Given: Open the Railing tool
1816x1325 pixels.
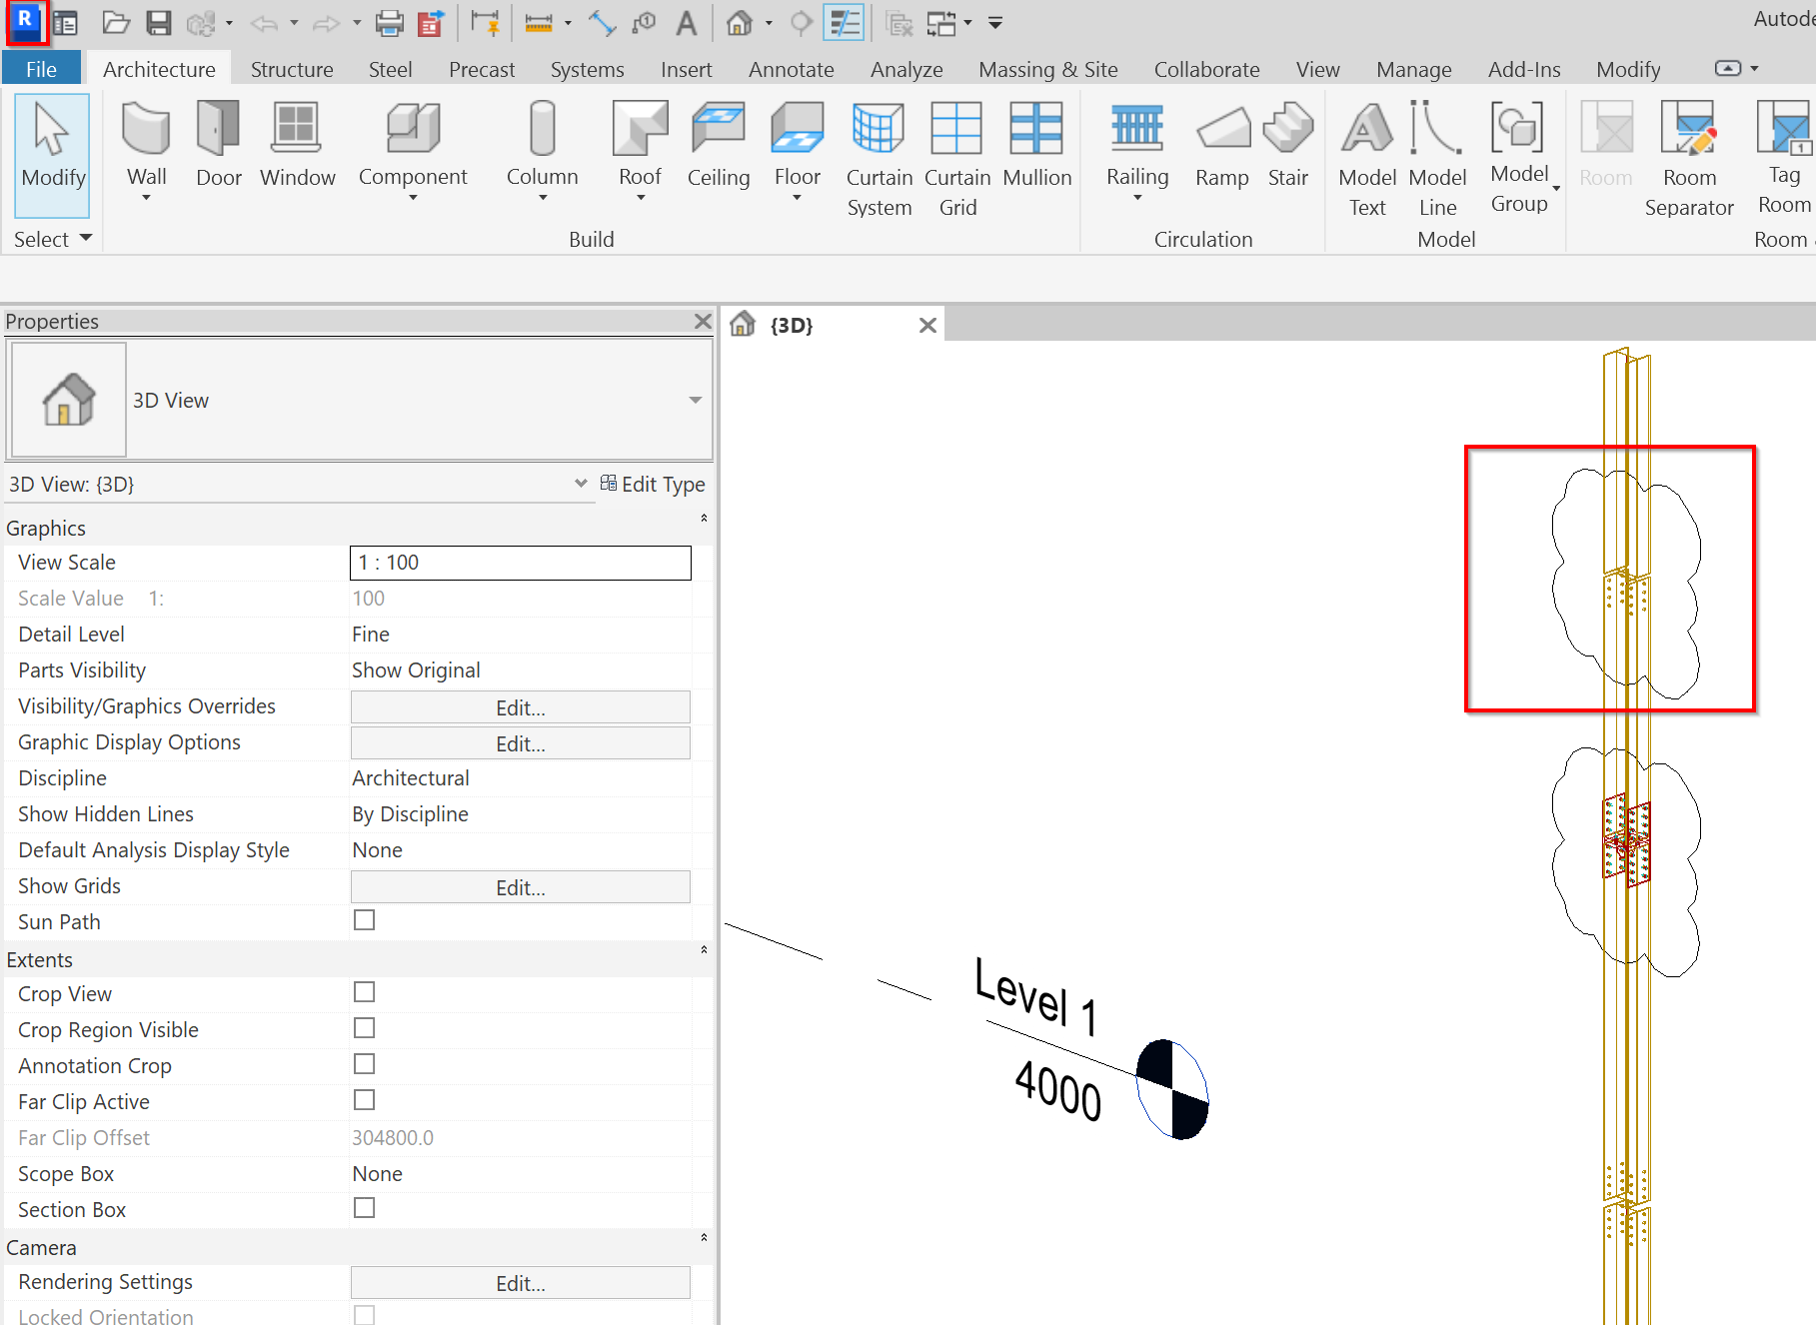Looking at the screenshot, I should tap(1136, 140).
